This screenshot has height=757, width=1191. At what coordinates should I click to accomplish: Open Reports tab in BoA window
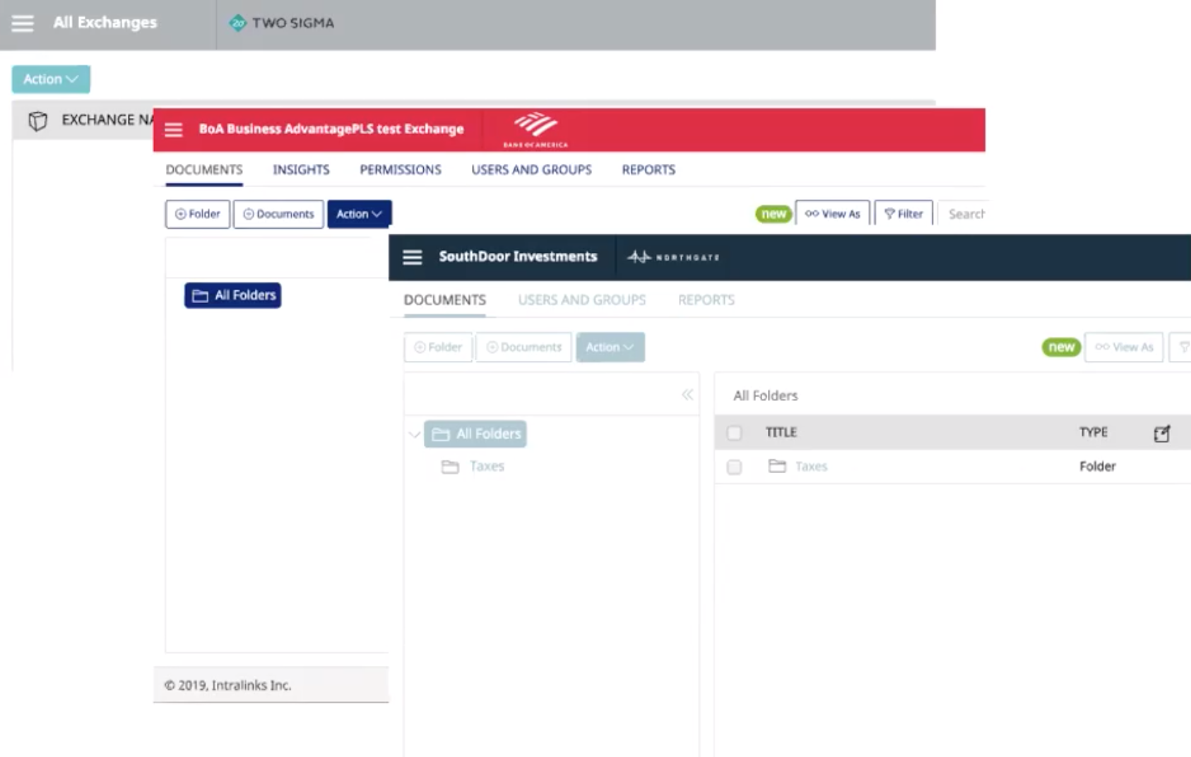[648, 169]
